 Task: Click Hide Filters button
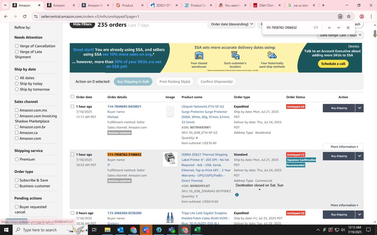tap(82, 25)
